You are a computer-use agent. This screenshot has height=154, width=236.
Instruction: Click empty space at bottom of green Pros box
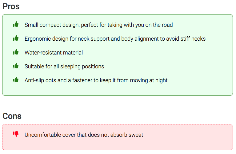[x=118, y=90]
